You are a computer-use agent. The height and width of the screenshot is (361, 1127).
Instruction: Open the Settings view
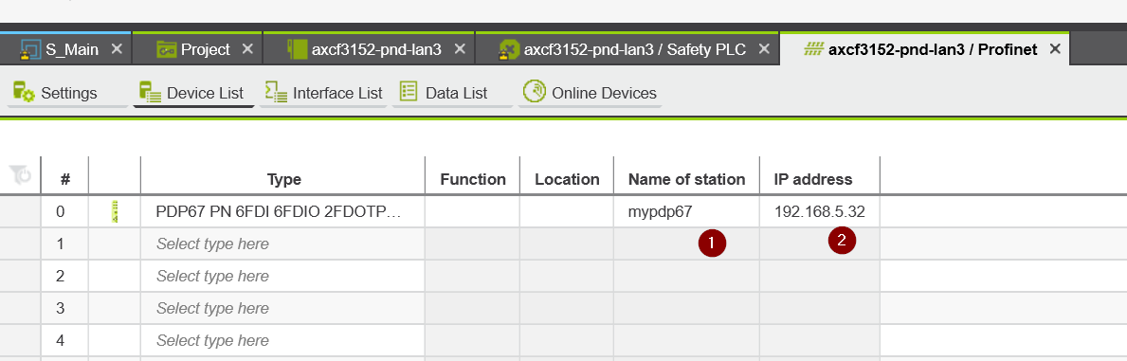(55, 93)
